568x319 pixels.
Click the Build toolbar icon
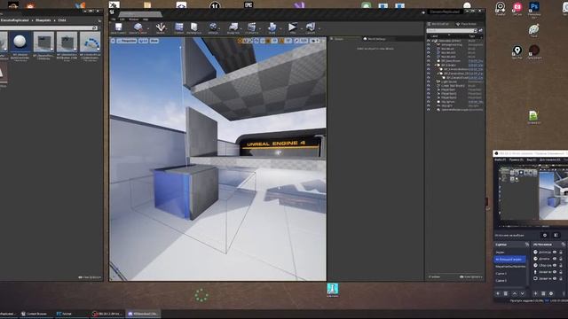click(272, 27)
